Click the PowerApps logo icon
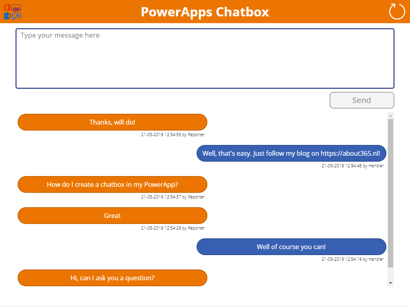This screenshot has width=410, height=307. pyautogui.click(x=16, y=8)
